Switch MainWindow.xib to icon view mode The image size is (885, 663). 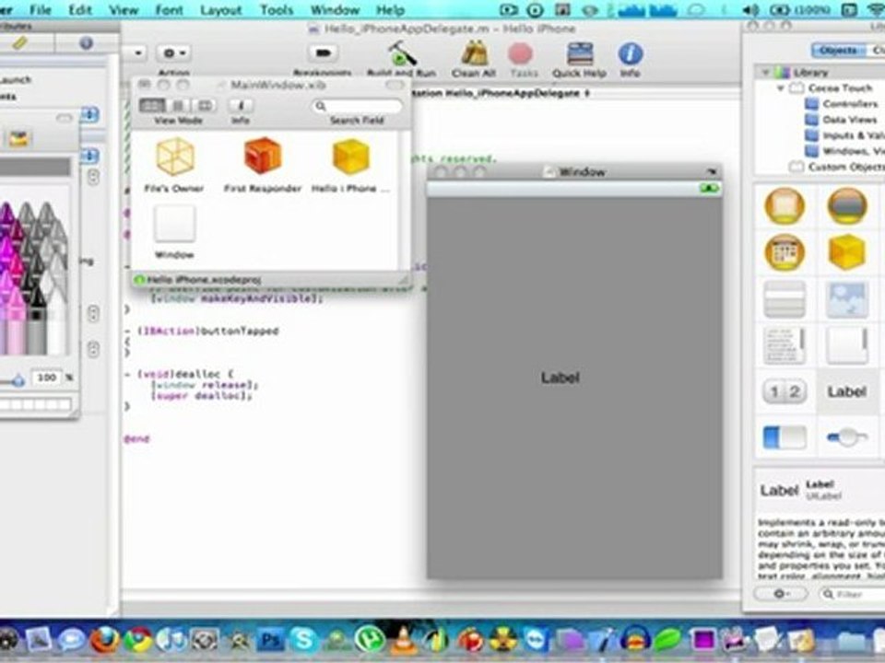(152, 105)
